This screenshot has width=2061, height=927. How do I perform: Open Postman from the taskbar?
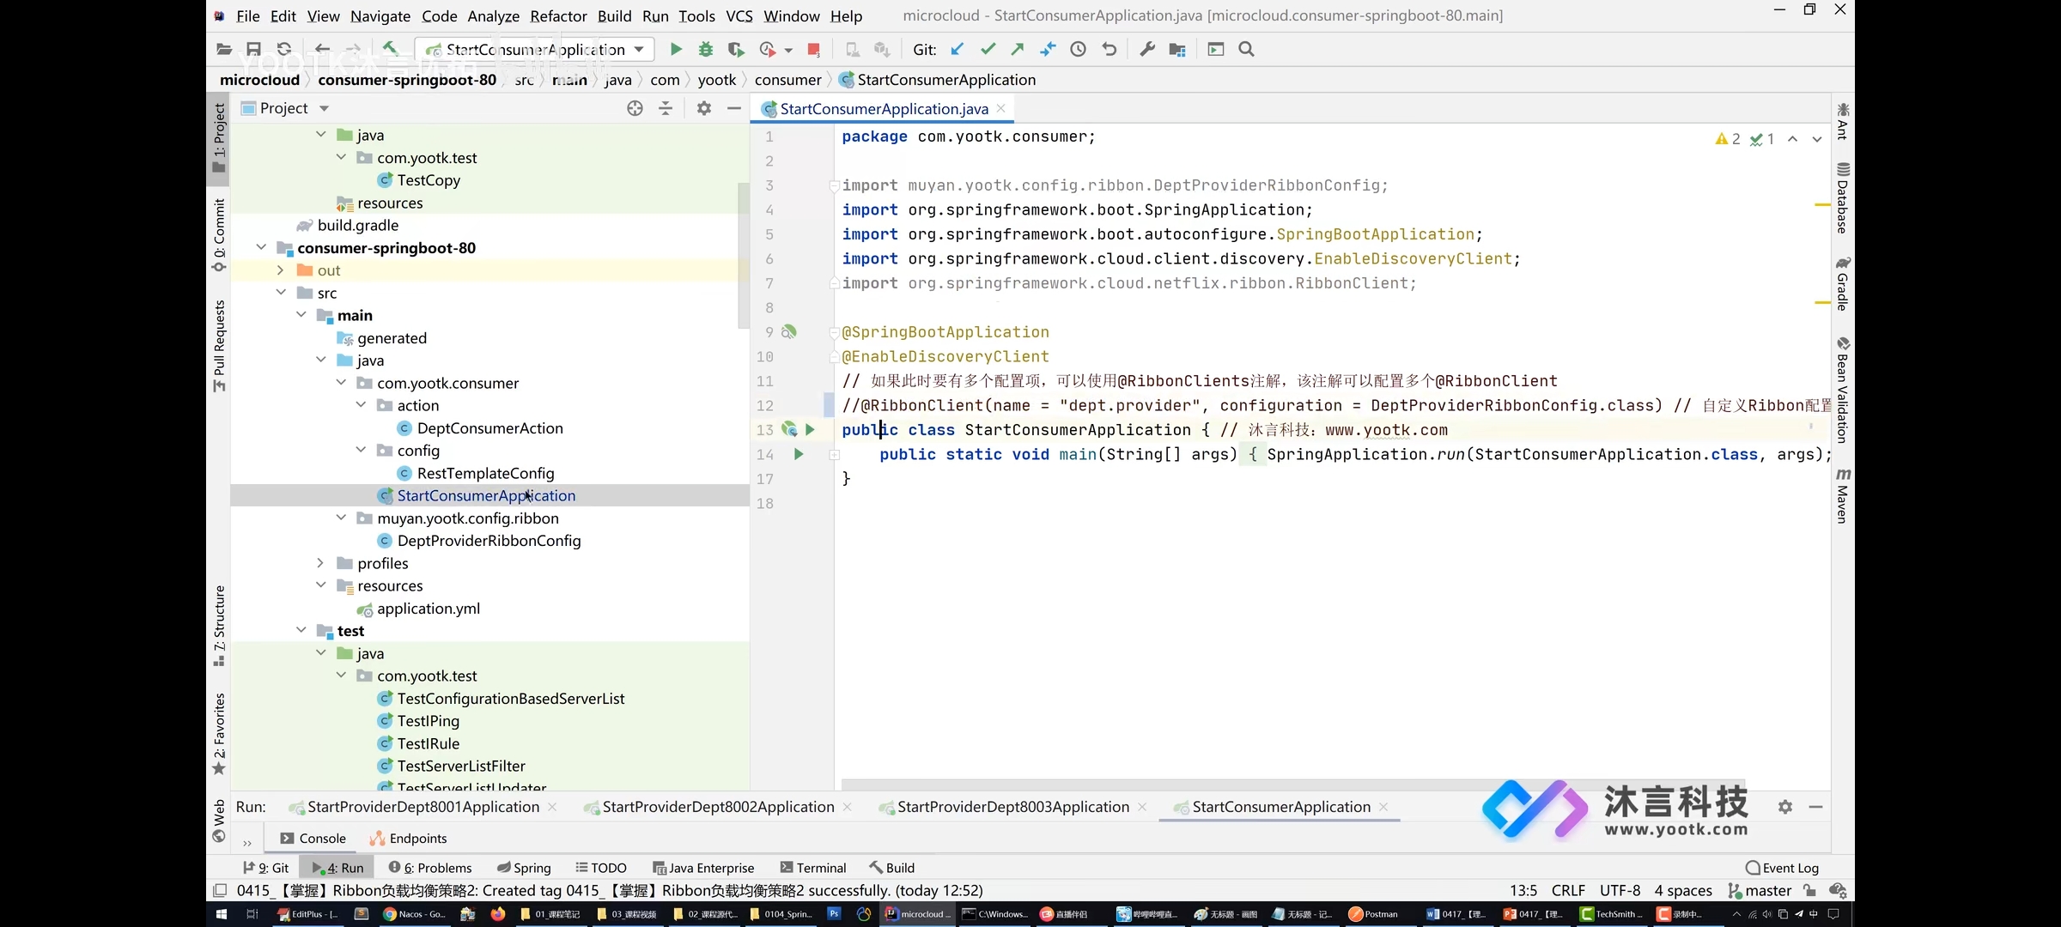click(x=1373, y=914)
